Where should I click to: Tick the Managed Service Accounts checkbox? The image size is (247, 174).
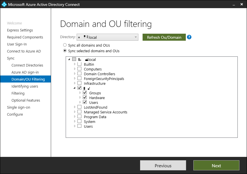pos(79,112)
